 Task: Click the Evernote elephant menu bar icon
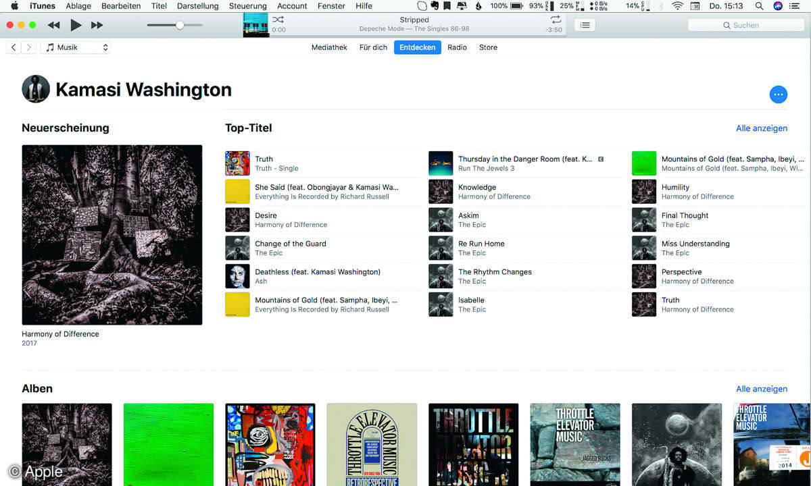[435, 6]
